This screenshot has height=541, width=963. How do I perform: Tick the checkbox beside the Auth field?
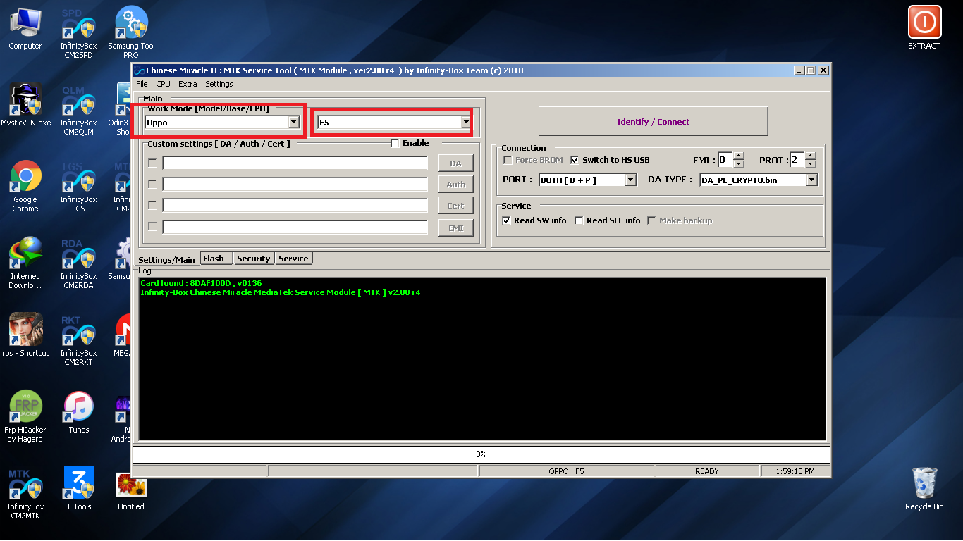coord(152,184)
